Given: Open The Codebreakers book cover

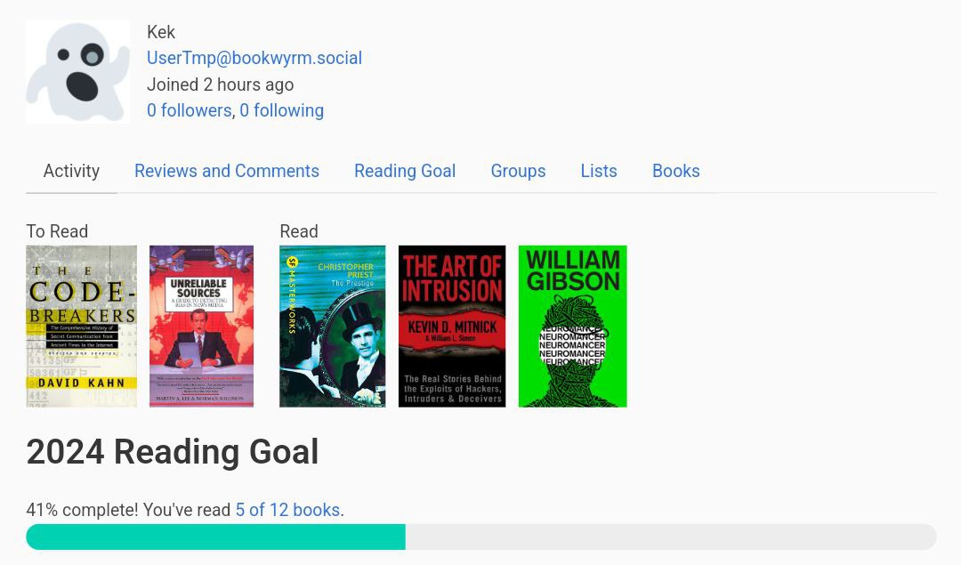Looking at the screenshot, I should [82, 326].
